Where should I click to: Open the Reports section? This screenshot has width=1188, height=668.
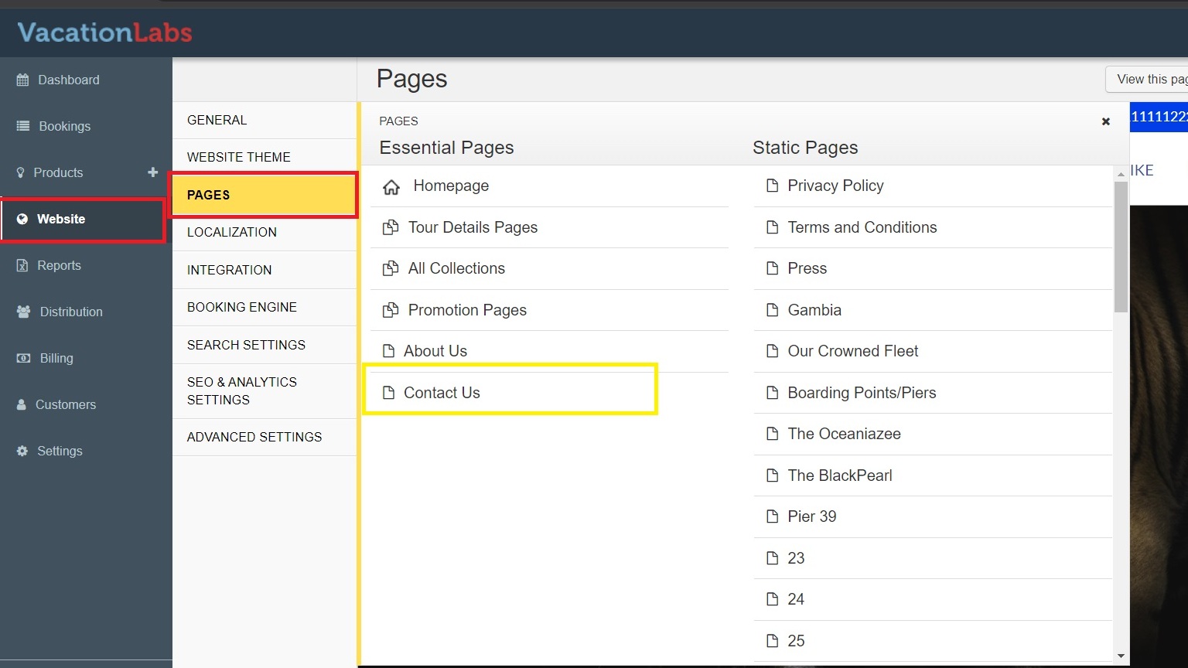pos(59,265)
